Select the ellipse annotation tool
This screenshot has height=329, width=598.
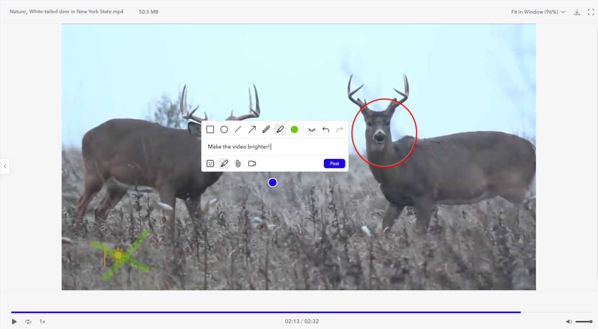click(x=224, y=129)
